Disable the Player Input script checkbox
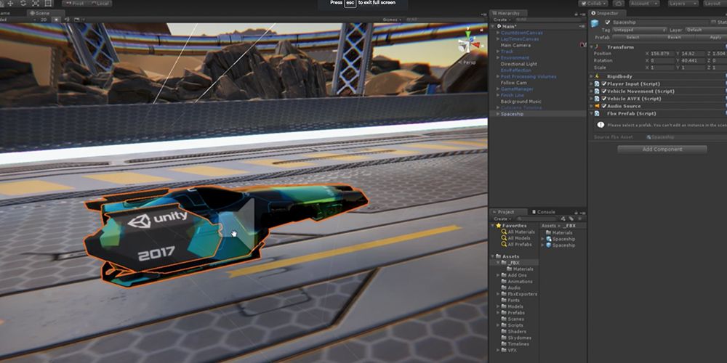This screenshot has height=363, width=727. tap(604, 83)
